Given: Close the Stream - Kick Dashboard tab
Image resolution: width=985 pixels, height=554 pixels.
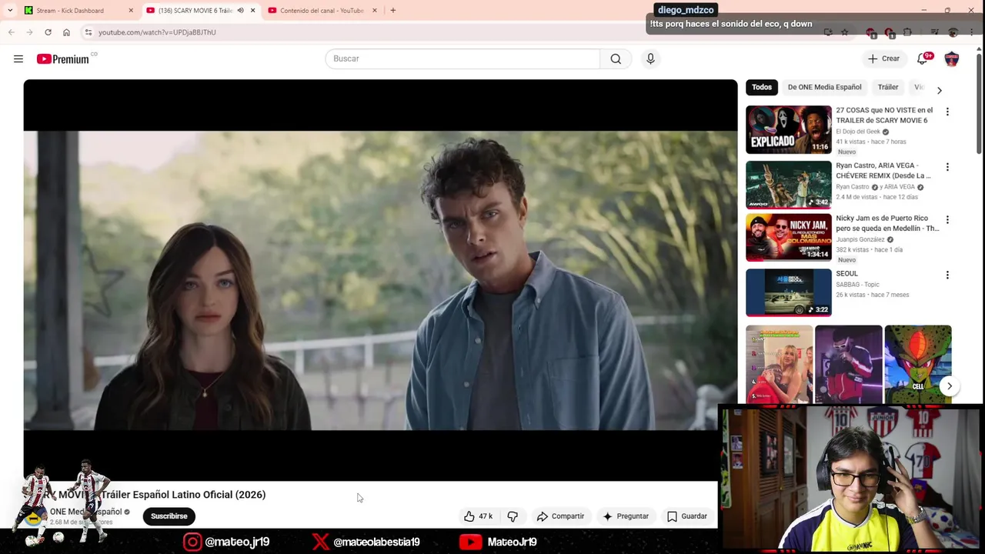Looking at the screenshot, I should coord(131,11).
